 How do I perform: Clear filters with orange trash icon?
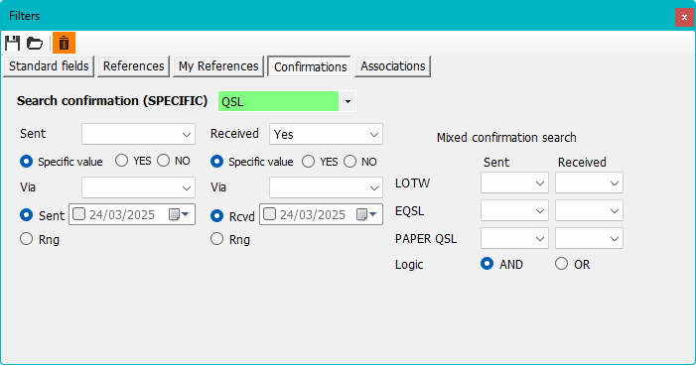[x=64, y=43]
